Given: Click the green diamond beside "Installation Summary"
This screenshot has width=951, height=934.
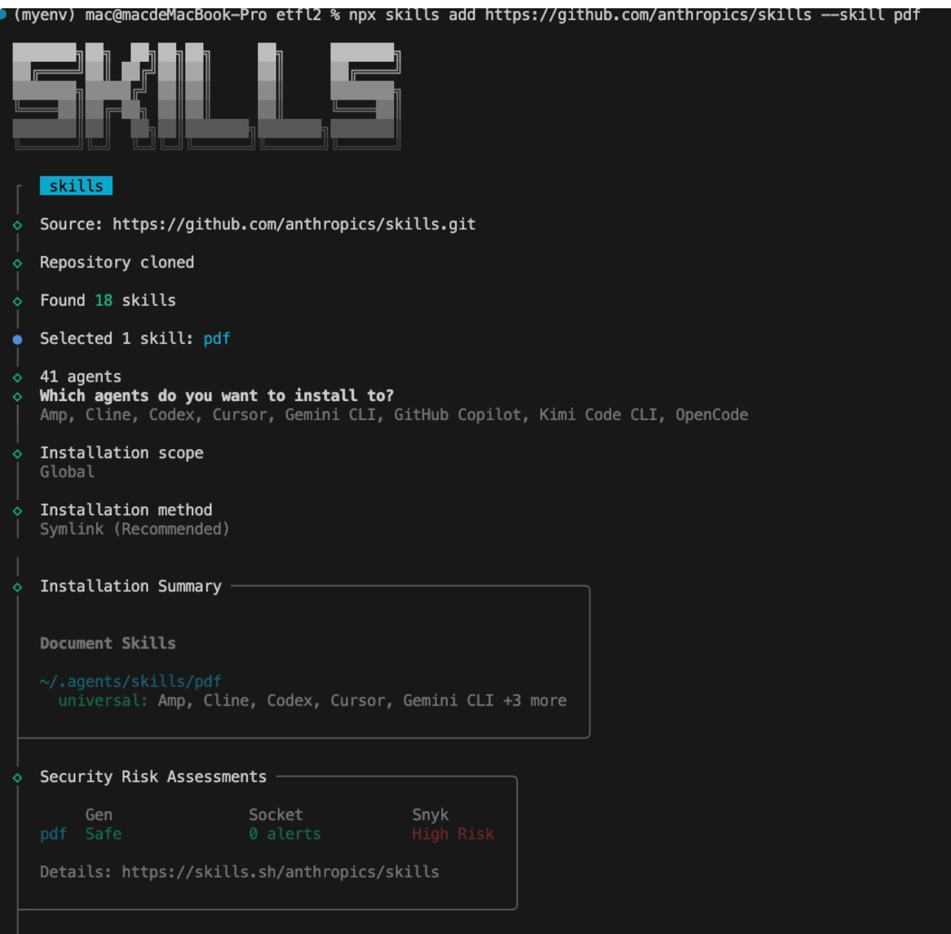Looking at the screenshot, I should click(17, 587).
